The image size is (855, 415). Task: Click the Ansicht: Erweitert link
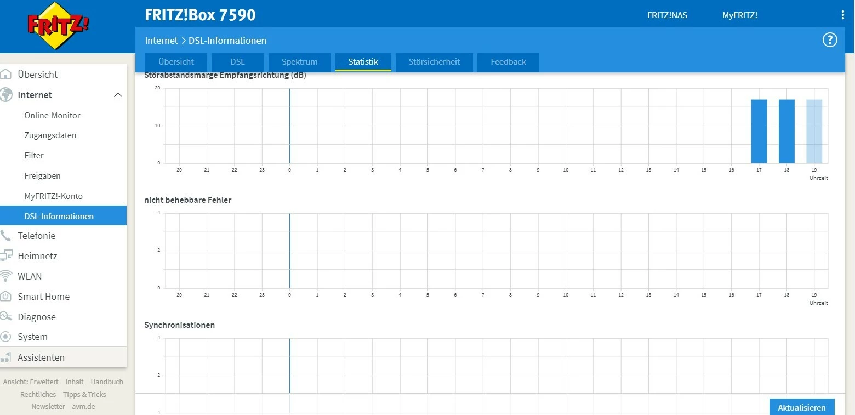[x=31, y=382]
